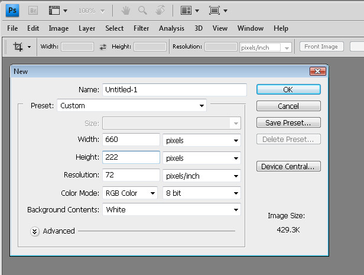Click the Save Preset button
The height and width of the screenshot is (275, 364).
(288, 122)
